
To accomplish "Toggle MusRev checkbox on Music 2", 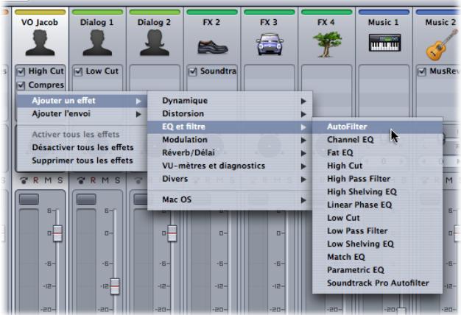I will 422,71.
